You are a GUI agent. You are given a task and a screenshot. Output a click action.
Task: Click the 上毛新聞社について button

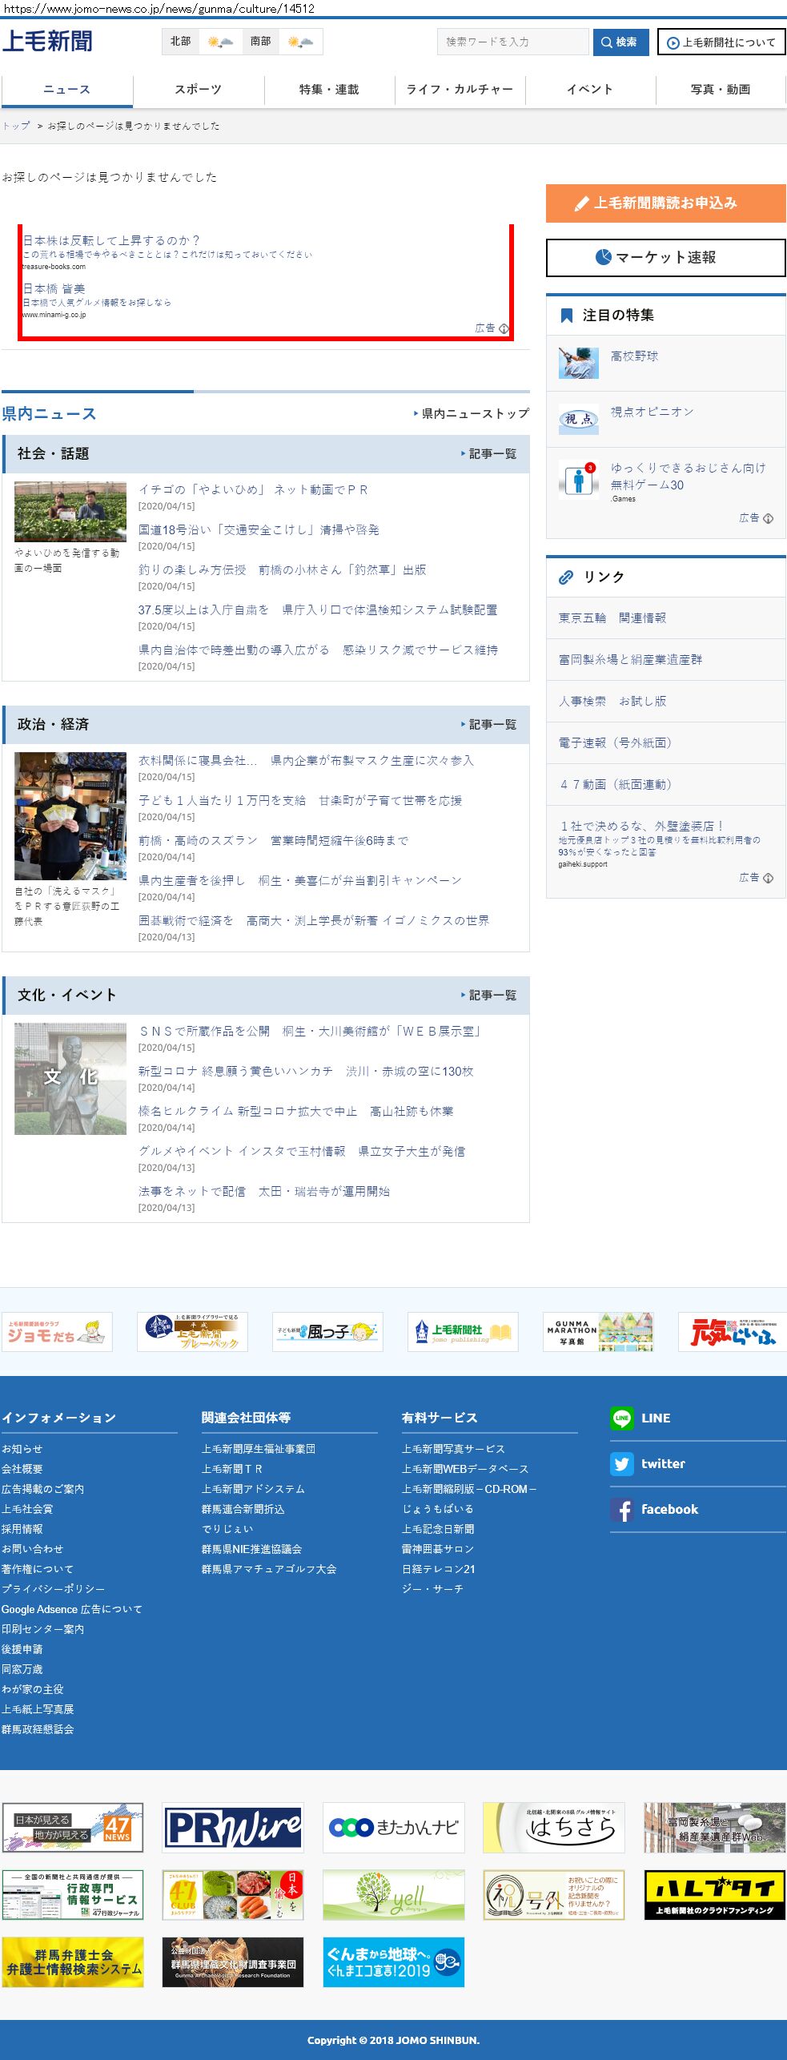[x=721, y=42]
